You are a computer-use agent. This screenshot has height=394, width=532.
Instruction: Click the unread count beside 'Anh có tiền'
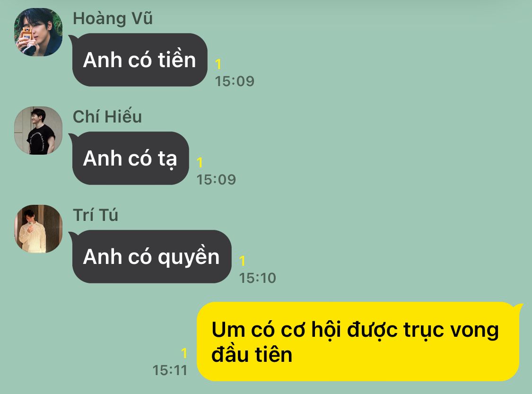click(x=218, y=64)
